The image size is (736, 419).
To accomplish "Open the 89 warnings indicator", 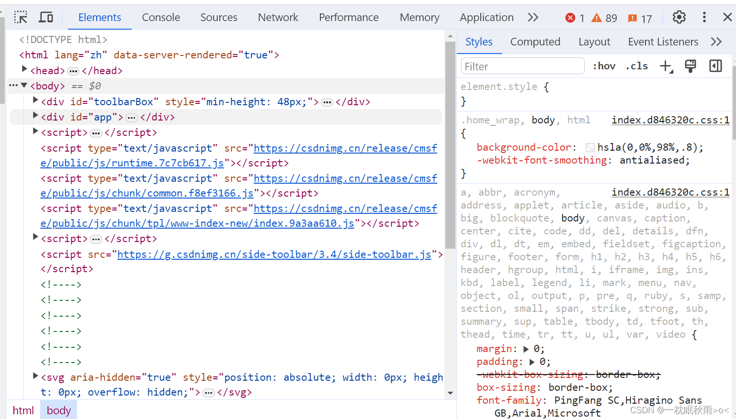I will tap(604, 18).
